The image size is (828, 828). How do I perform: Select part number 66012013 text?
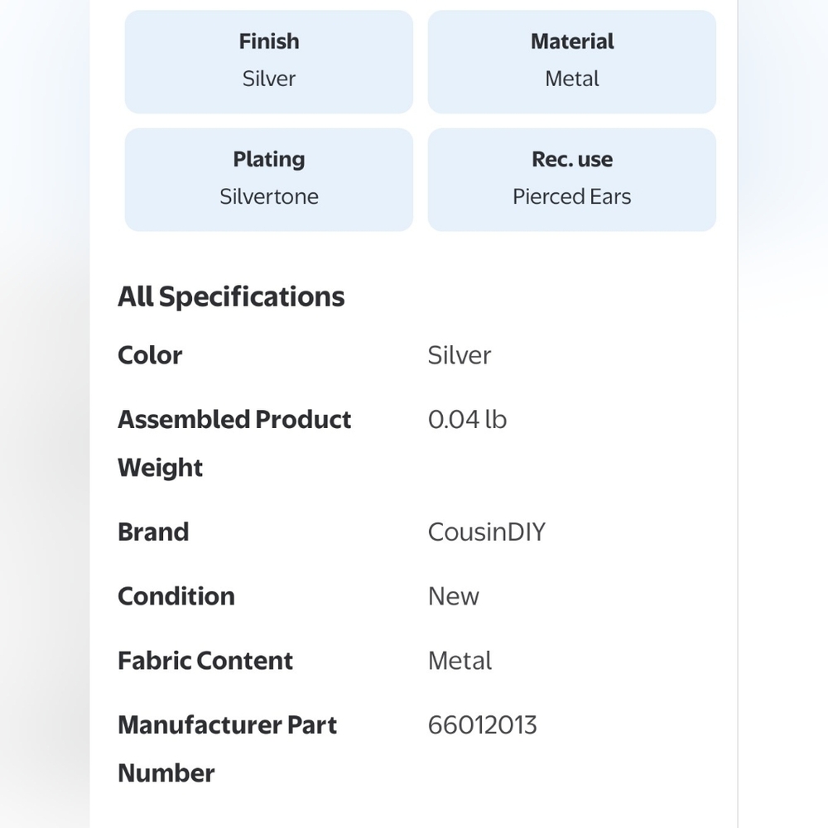[x=483, y=725]
